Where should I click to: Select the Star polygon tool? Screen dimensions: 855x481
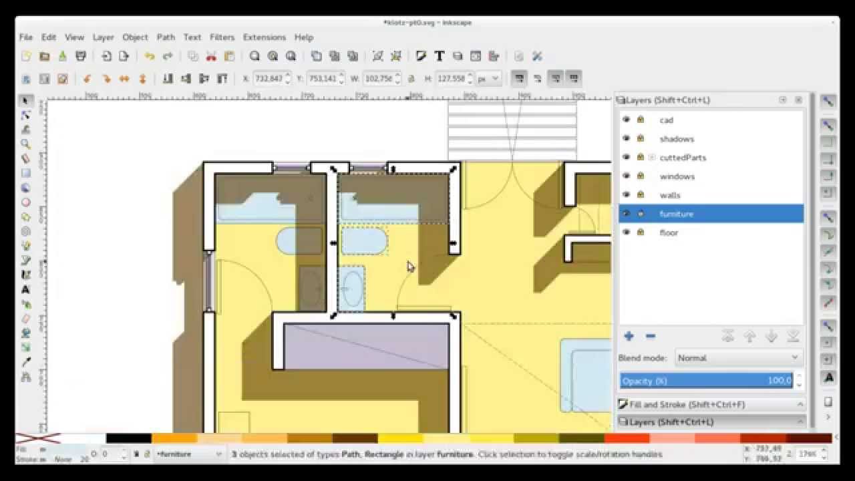tap(25, 217)
